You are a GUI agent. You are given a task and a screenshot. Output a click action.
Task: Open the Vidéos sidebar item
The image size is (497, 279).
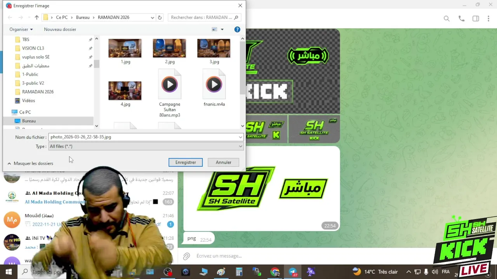[x=28, y=101]
